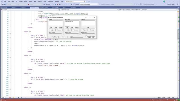Image resolution: width=180 pixels, height=101 pixels.
Task: Open the View menu
Action: pyautogui.click(x=13, y=1)
